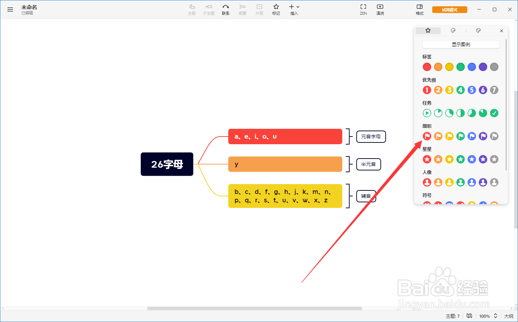Click the Summary (概要) toolbar icon
The image size is (518, 322).
pos(242,9)
